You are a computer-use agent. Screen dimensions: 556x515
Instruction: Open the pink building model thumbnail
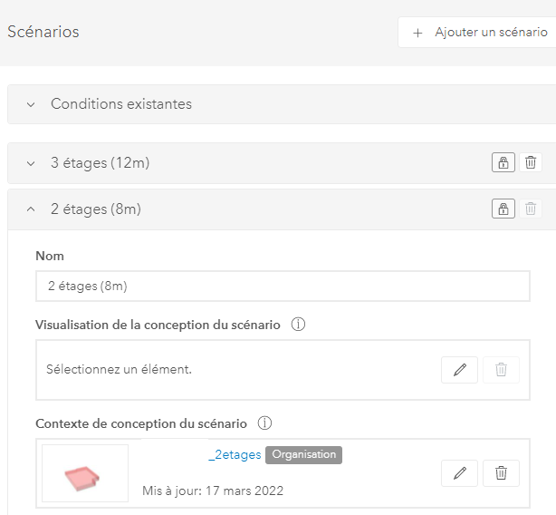click(85, 473)
